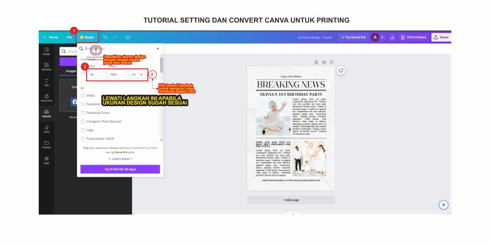The height and width of the screenshot is (245, 490).
Task: Click the MORE INFORMATION footer text on poster
Action: coord(291,180)
